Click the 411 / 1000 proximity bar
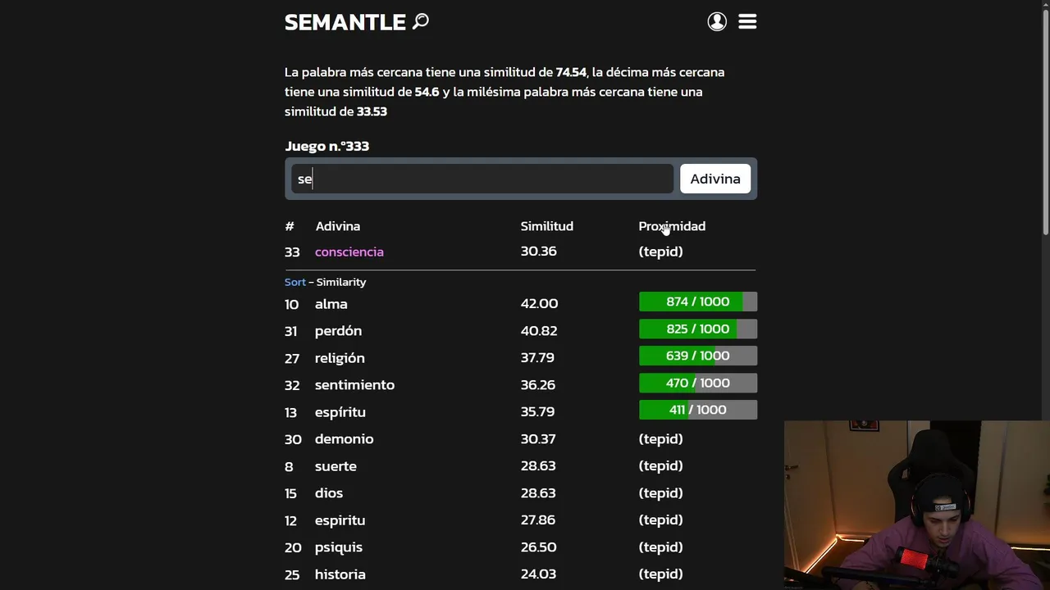Screen dimensions: 1050x590 [x=697, y=410]
